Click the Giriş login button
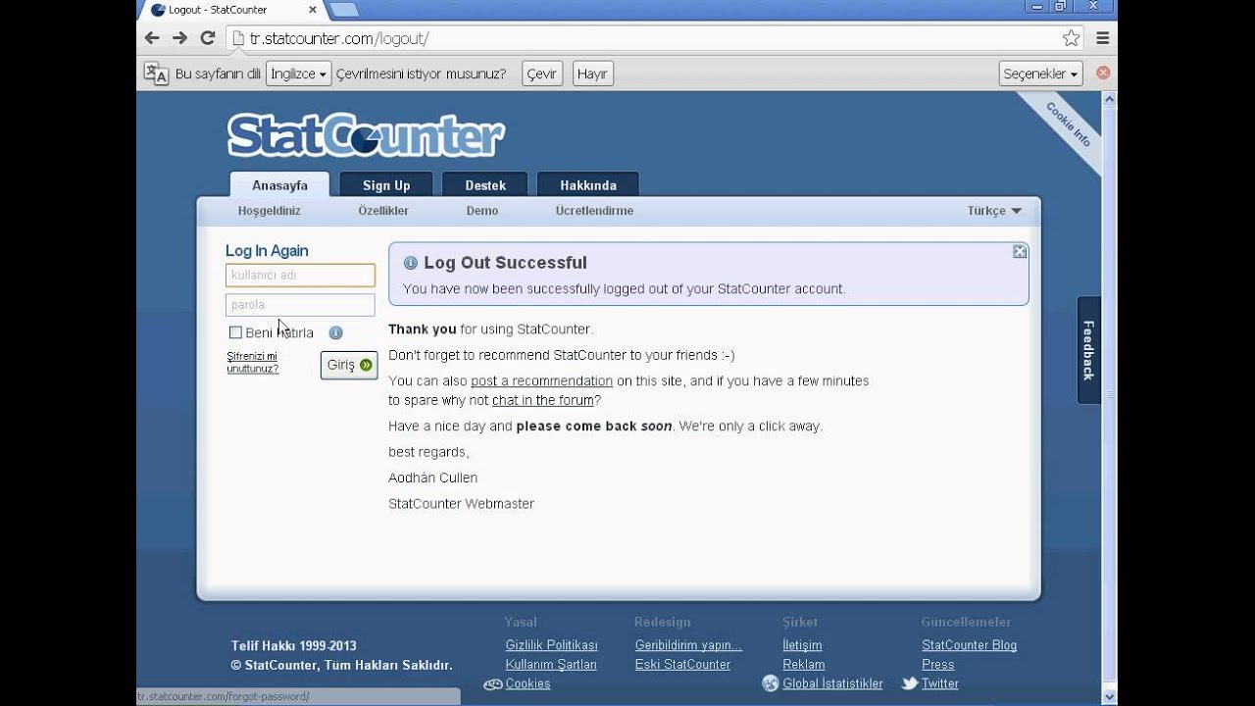Image resolution: width=1255 pixels, height=706 pixels. click(x=349, y=365)
